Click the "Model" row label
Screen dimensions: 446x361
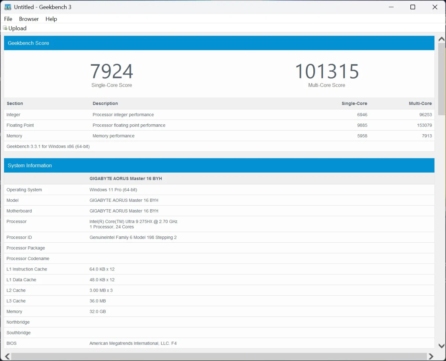[12, 200]
